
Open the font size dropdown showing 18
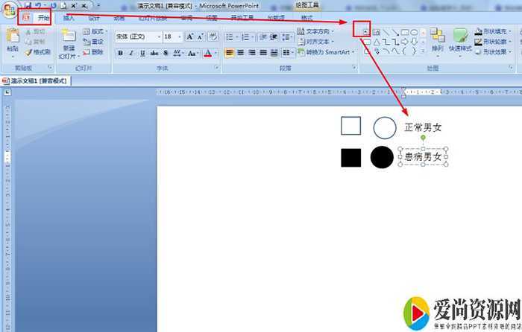pos(172,36)
